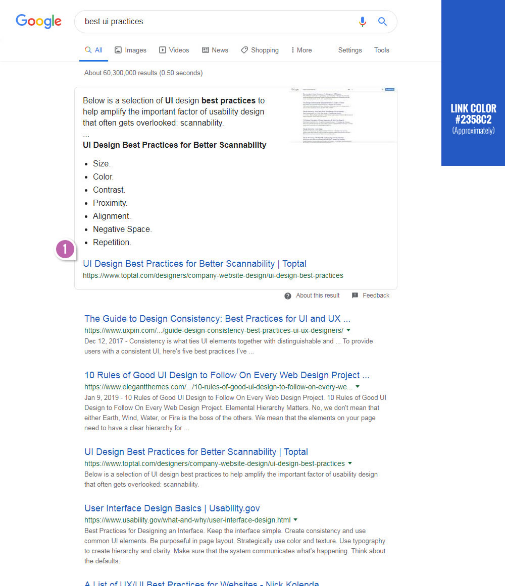Expand the usability.gov URL dropdown arrow

[x=295, y=520]
